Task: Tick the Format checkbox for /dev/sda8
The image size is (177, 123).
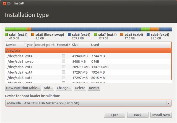Action: 64,77
